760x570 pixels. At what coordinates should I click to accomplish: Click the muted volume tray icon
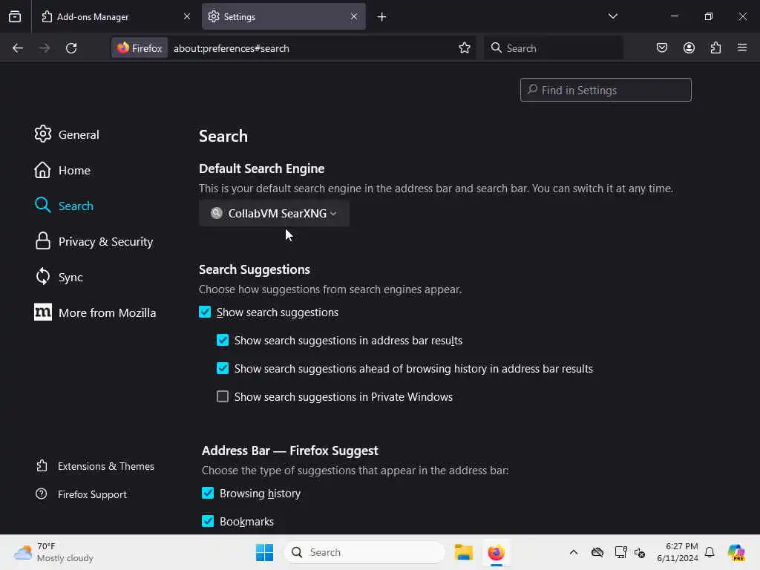pyautogui.click(x=640, y=552)
